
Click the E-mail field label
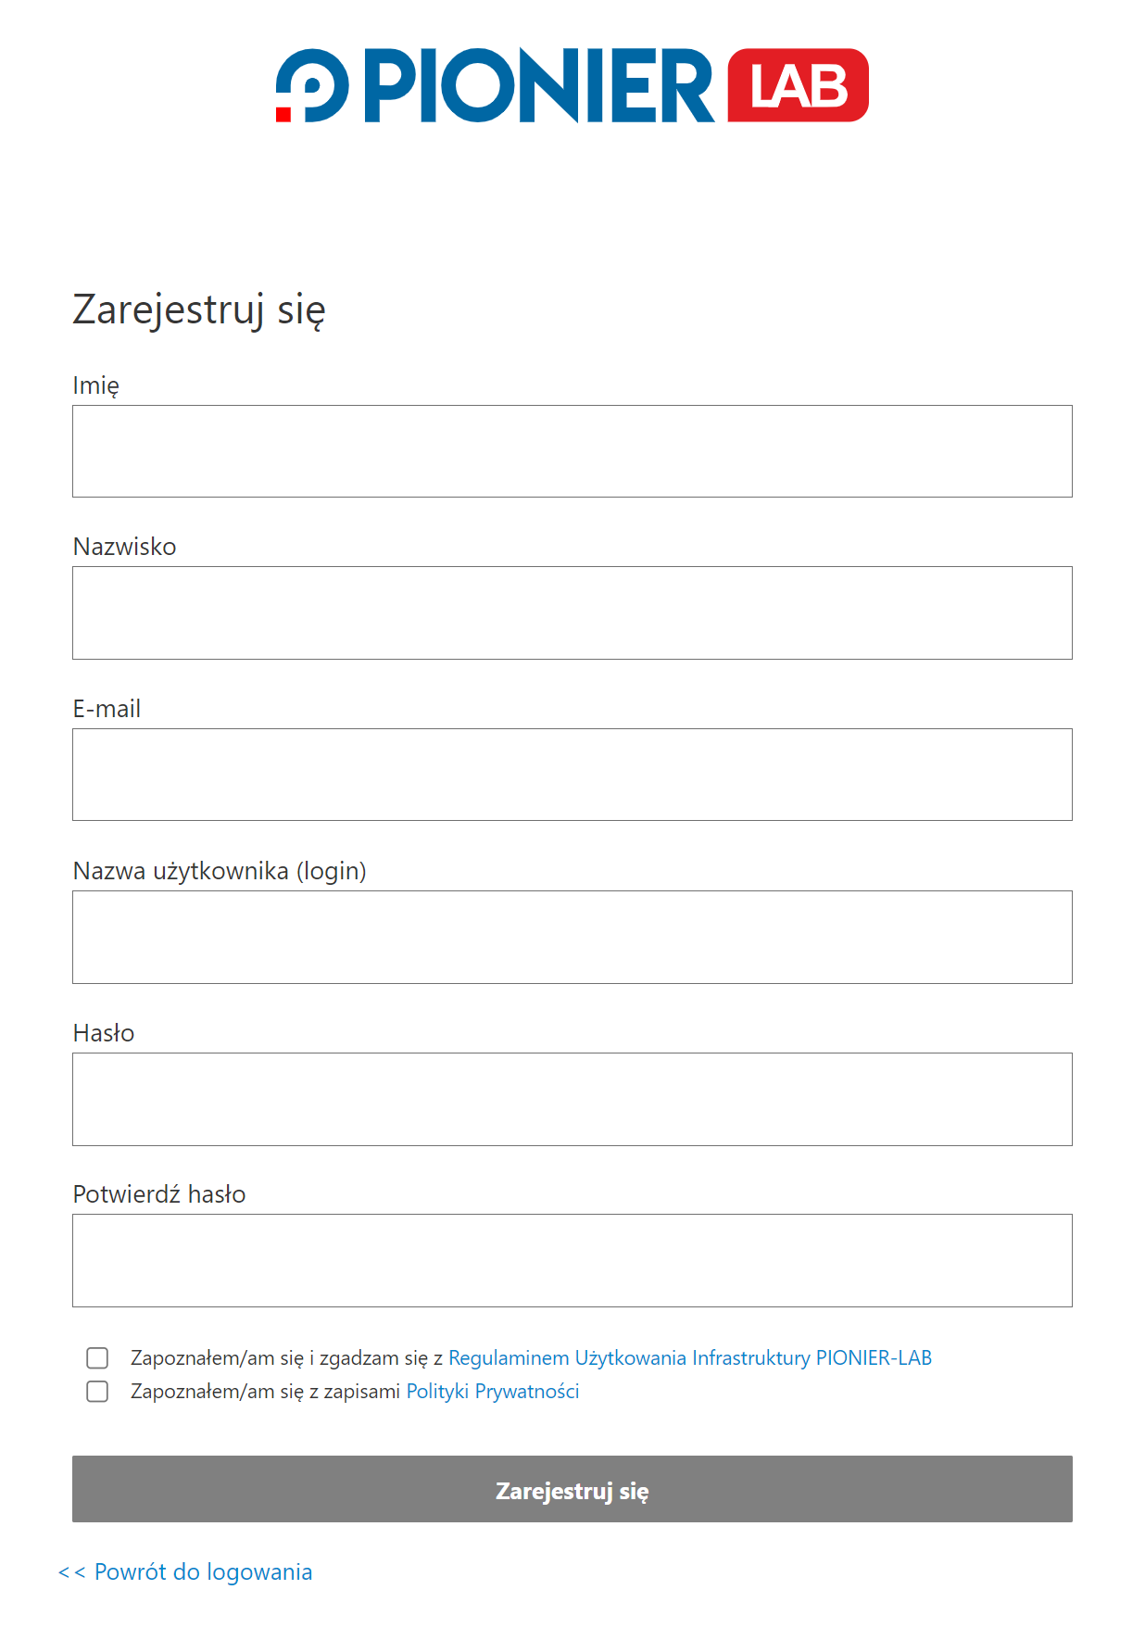click(x=107, y=709)
